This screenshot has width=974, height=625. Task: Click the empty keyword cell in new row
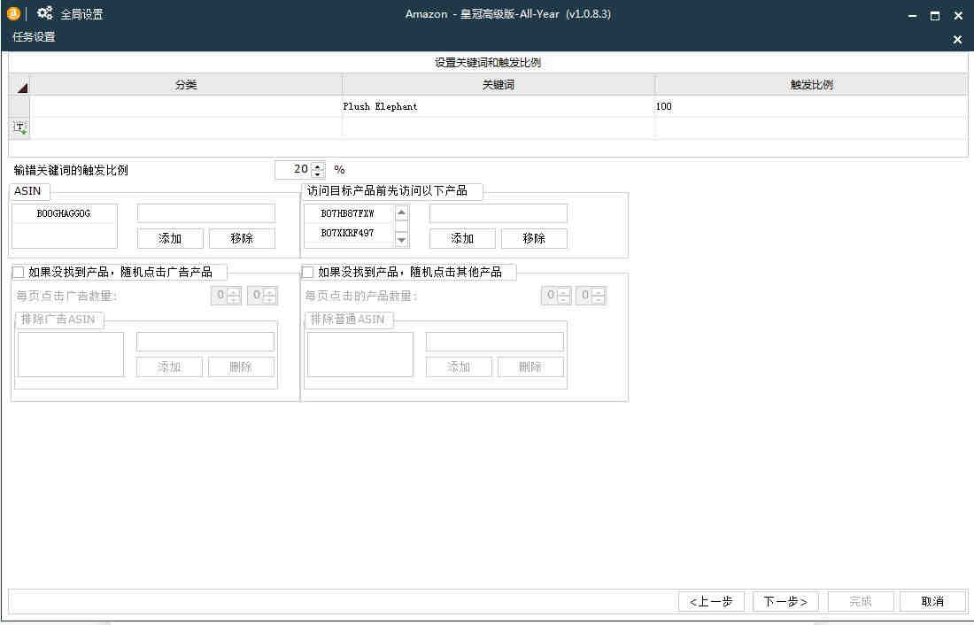(x=499, y=127)
